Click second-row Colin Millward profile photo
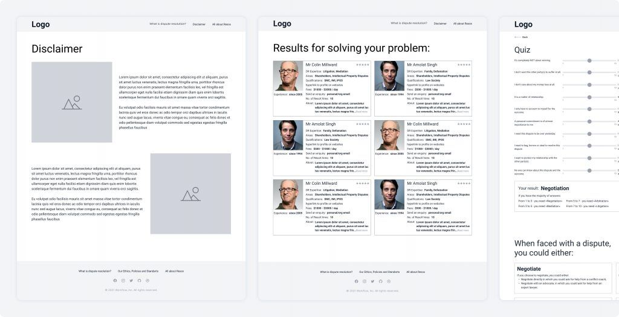 (390, 135)
